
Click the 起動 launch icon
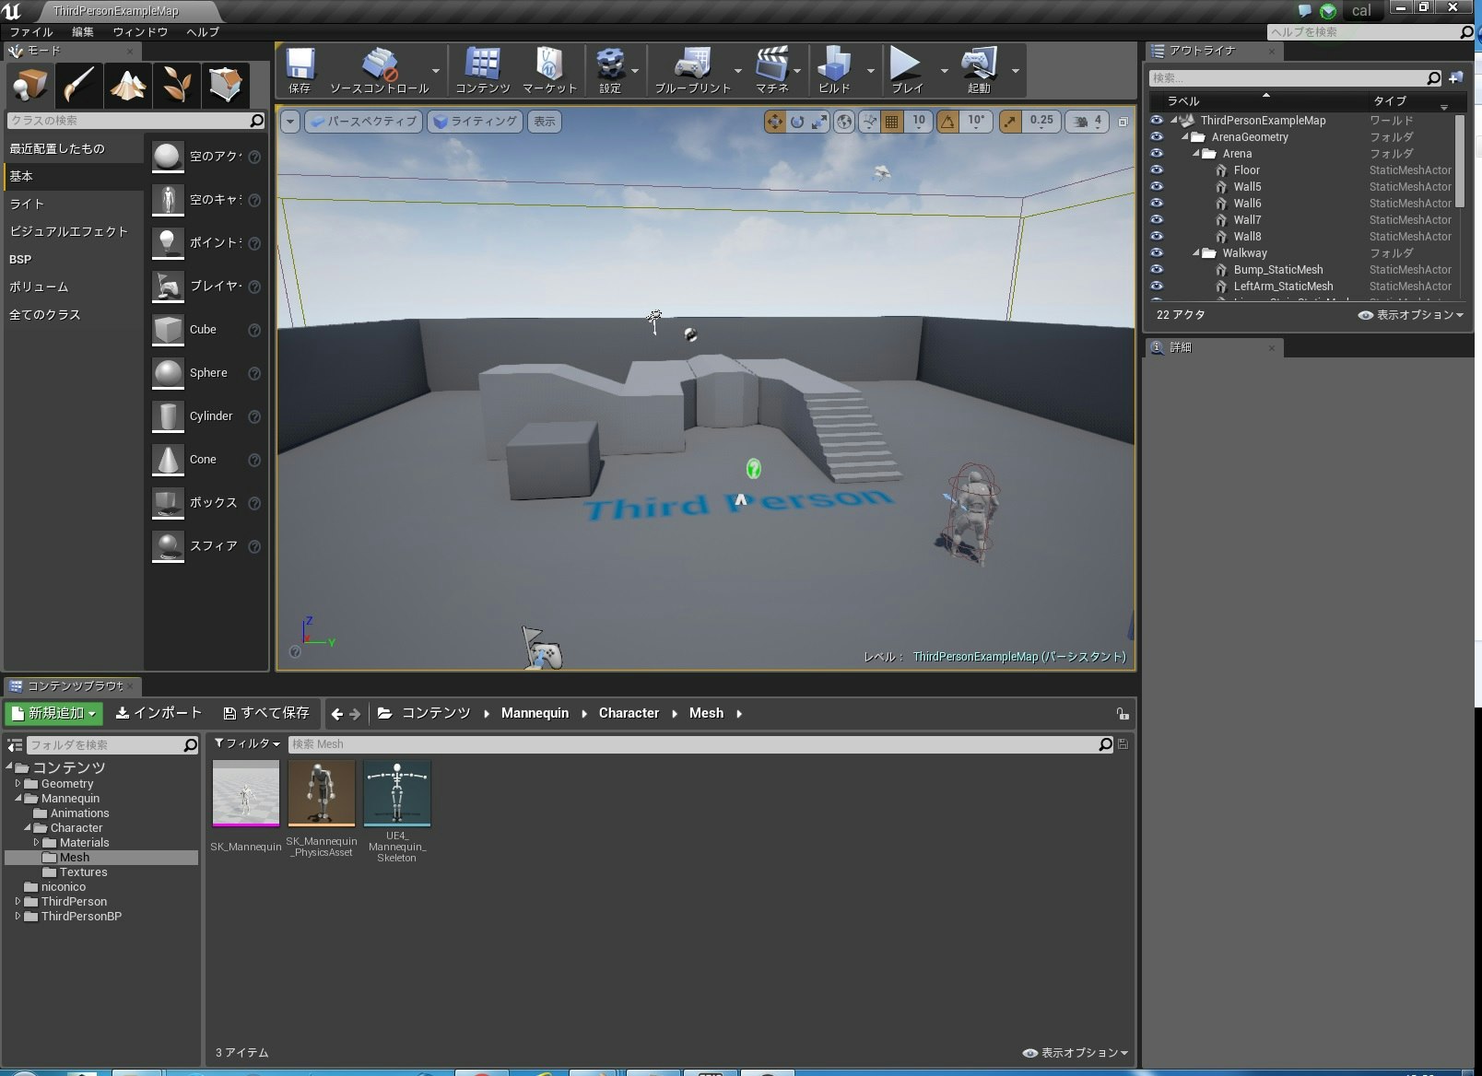tap(979, 70)
